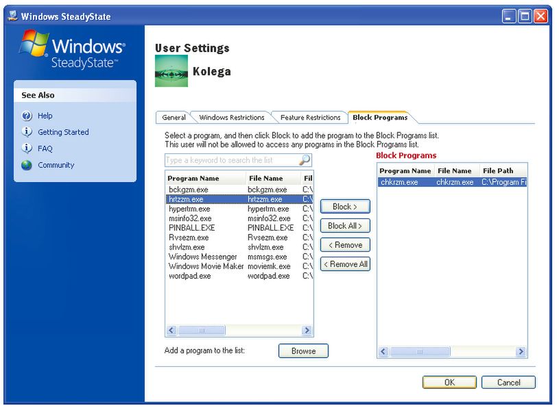This screenshot has height=410, width=559.
Task: Click blocked list horizontal scrollbar thumb
Action: [420, 352]
